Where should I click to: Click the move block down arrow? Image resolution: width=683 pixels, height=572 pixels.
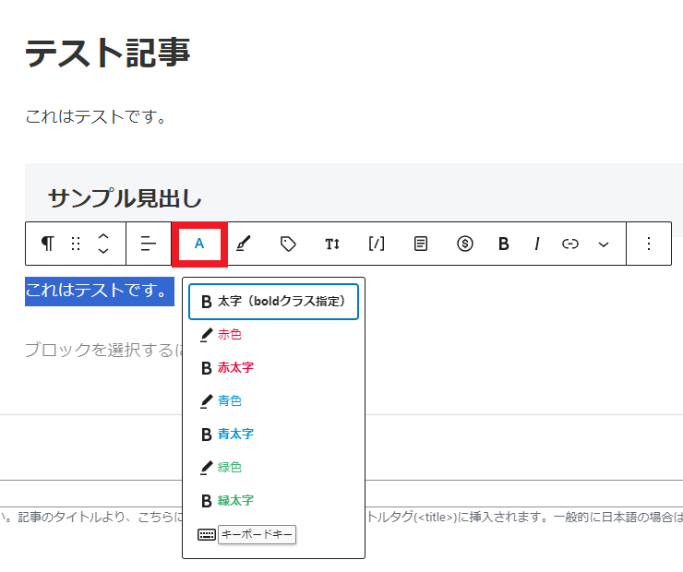pos(103,252)
